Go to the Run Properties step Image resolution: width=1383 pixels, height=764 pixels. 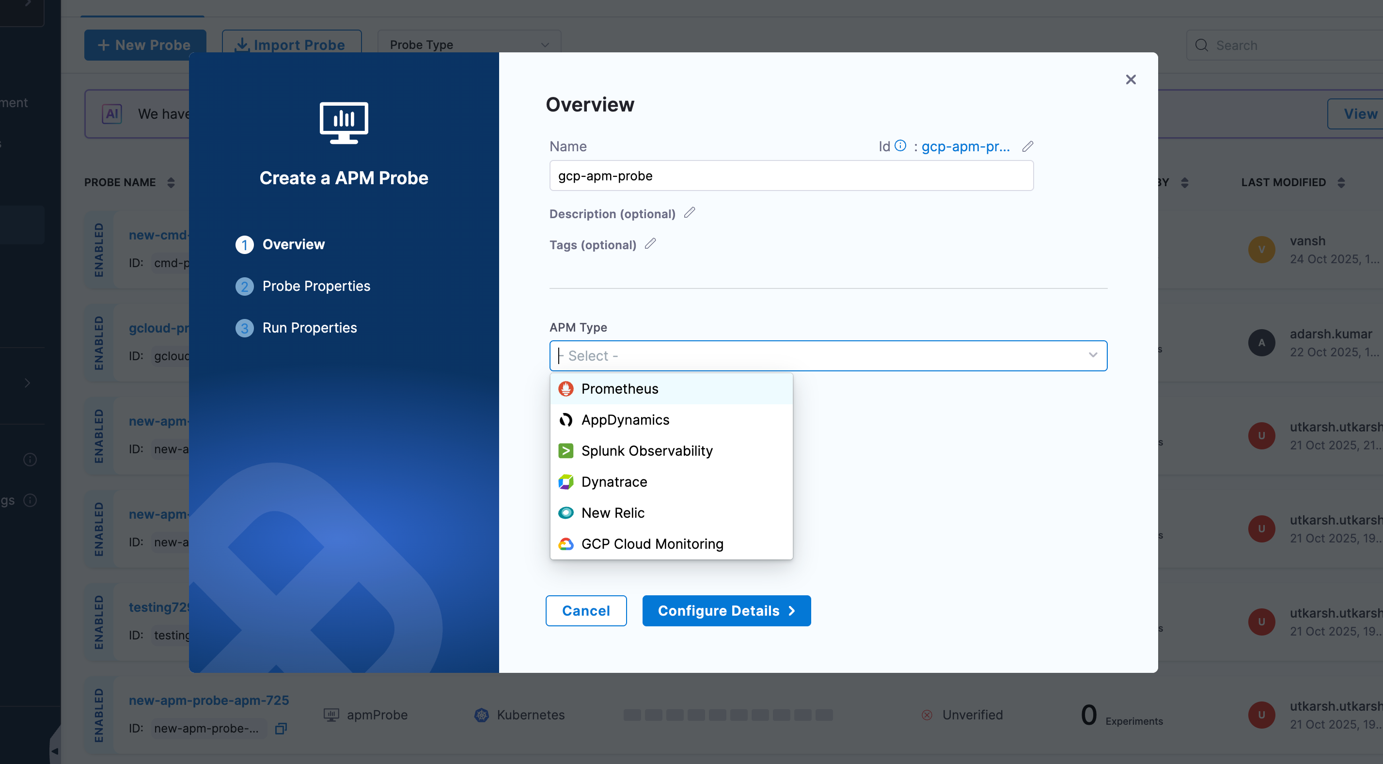point(309,328)
